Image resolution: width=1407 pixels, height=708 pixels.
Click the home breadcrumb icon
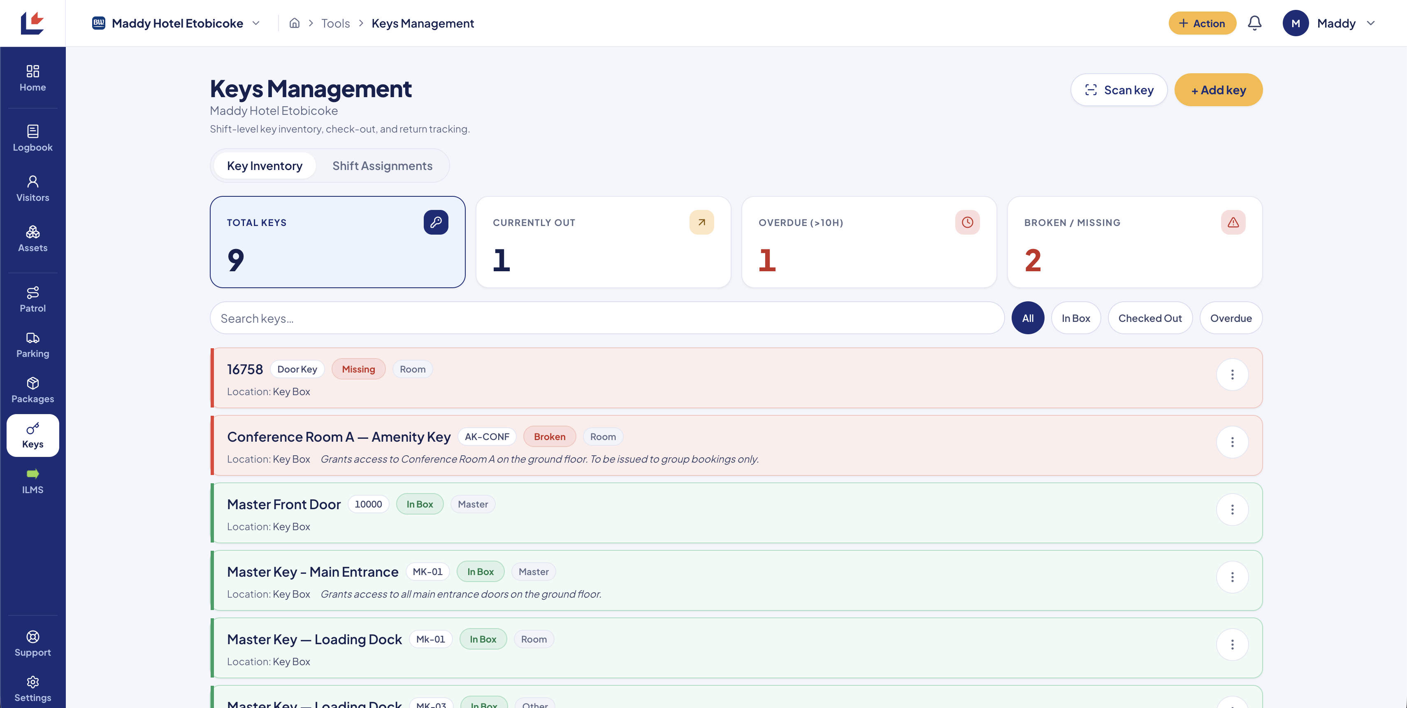(x=295, y=23)
